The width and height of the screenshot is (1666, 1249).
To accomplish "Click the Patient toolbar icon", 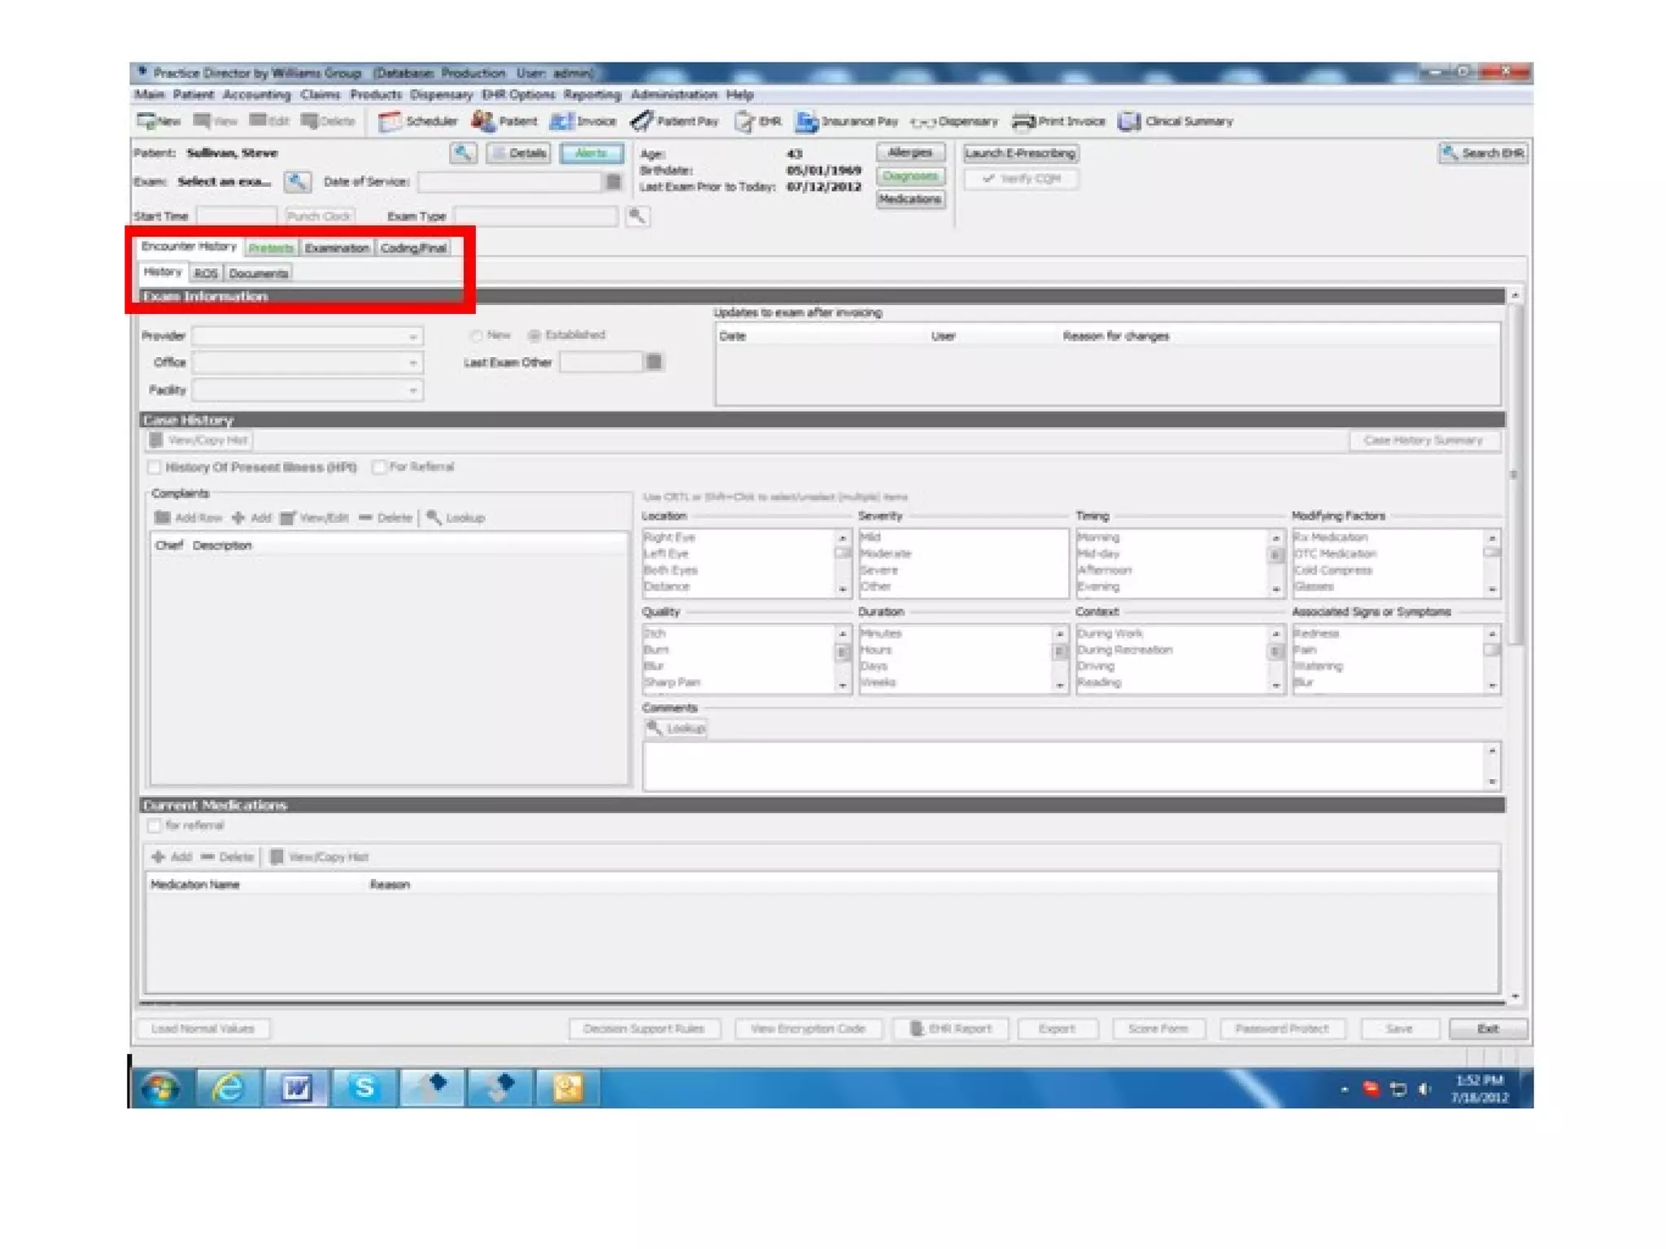I will [484, 121].
